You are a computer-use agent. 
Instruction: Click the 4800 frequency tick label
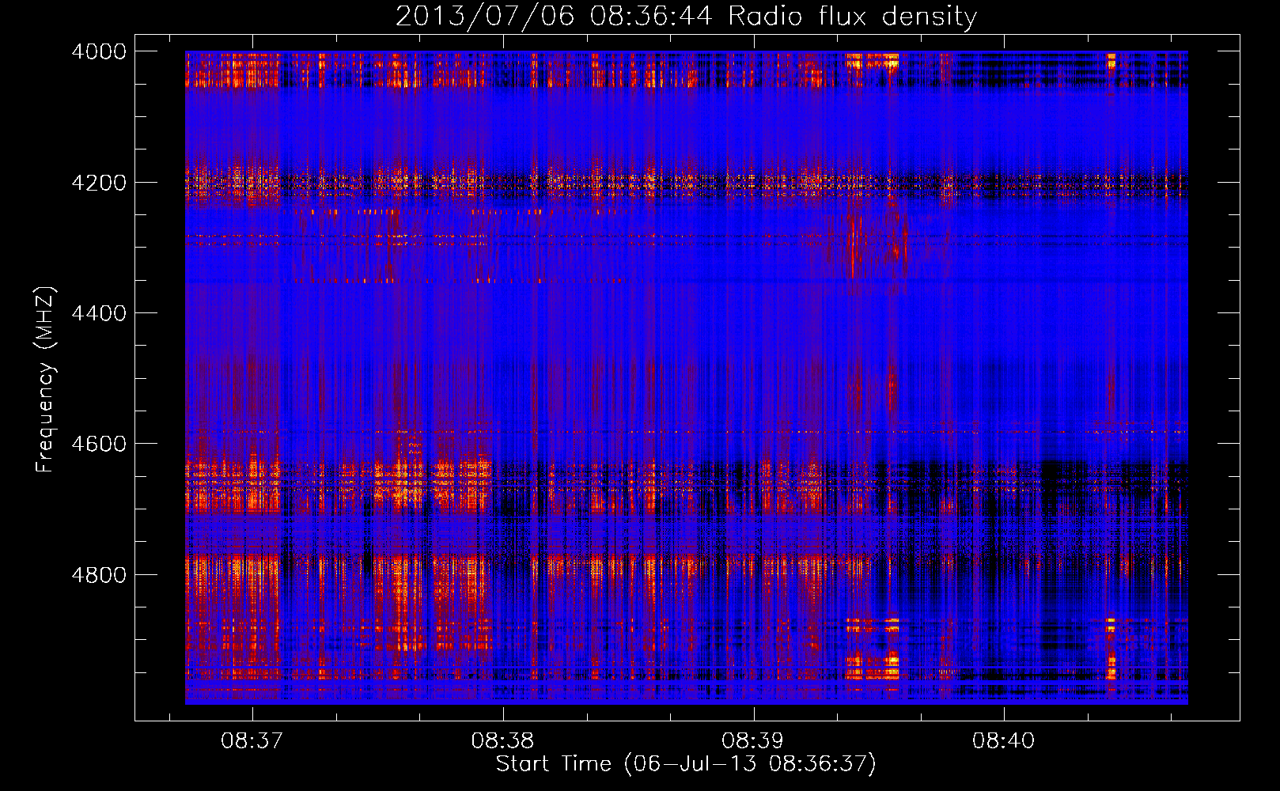99,575
